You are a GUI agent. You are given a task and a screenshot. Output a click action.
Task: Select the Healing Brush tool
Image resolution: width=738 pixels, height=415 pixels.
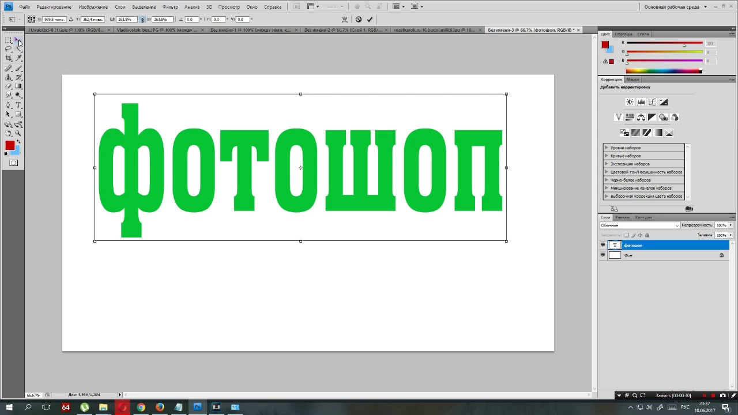(8, 69)
